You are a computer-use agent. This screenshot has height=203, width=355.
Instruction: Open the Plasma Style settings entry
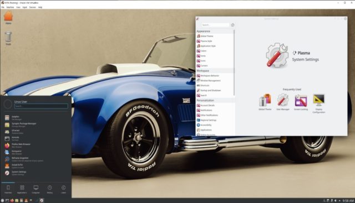[205, 41]
